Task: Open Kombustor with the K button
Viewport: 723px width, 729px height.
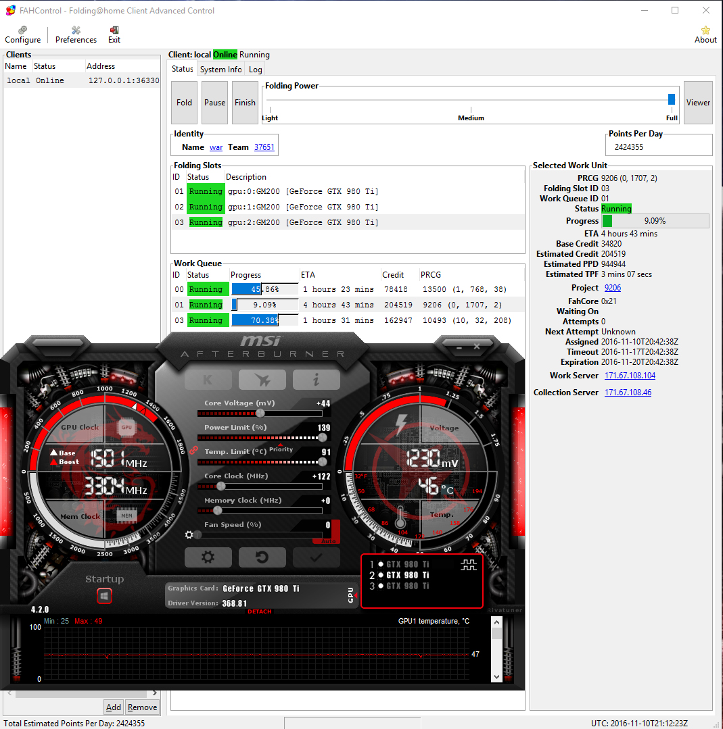Action: point(208,380)
